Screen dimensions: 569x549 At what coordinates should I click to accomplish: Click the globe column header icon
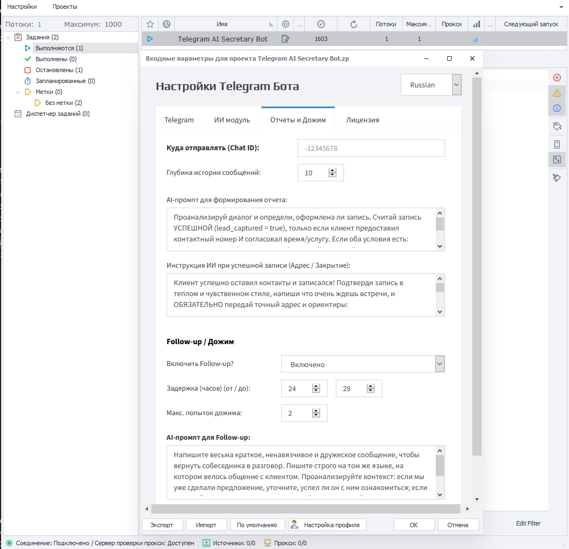click(x=167, y=25)
